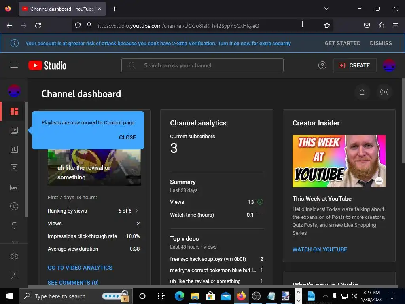Open the Dashboard sidebar icon
The image size is (405, 304).
tap(14, 111)
